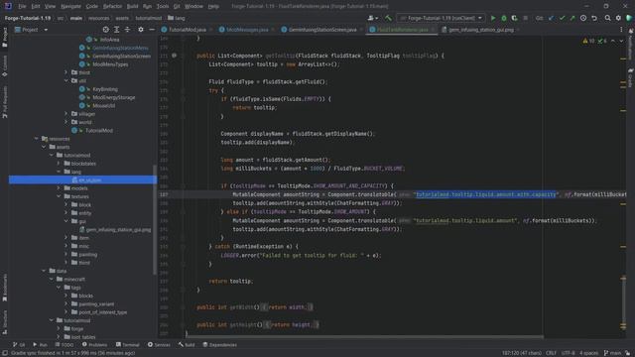Collapse the lang folder
The width and height of the screenshot is (635, 357).
[59, 172]
